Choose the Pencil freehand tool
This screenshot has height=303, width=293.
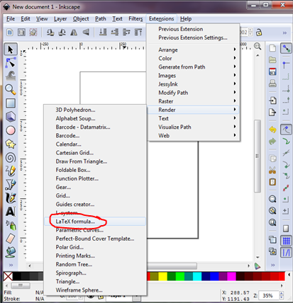(11, 171)
